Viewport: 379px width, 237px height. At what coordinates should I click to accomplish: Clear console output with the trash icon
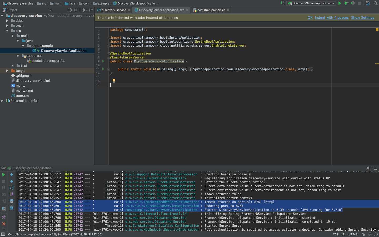click(12, 208)
